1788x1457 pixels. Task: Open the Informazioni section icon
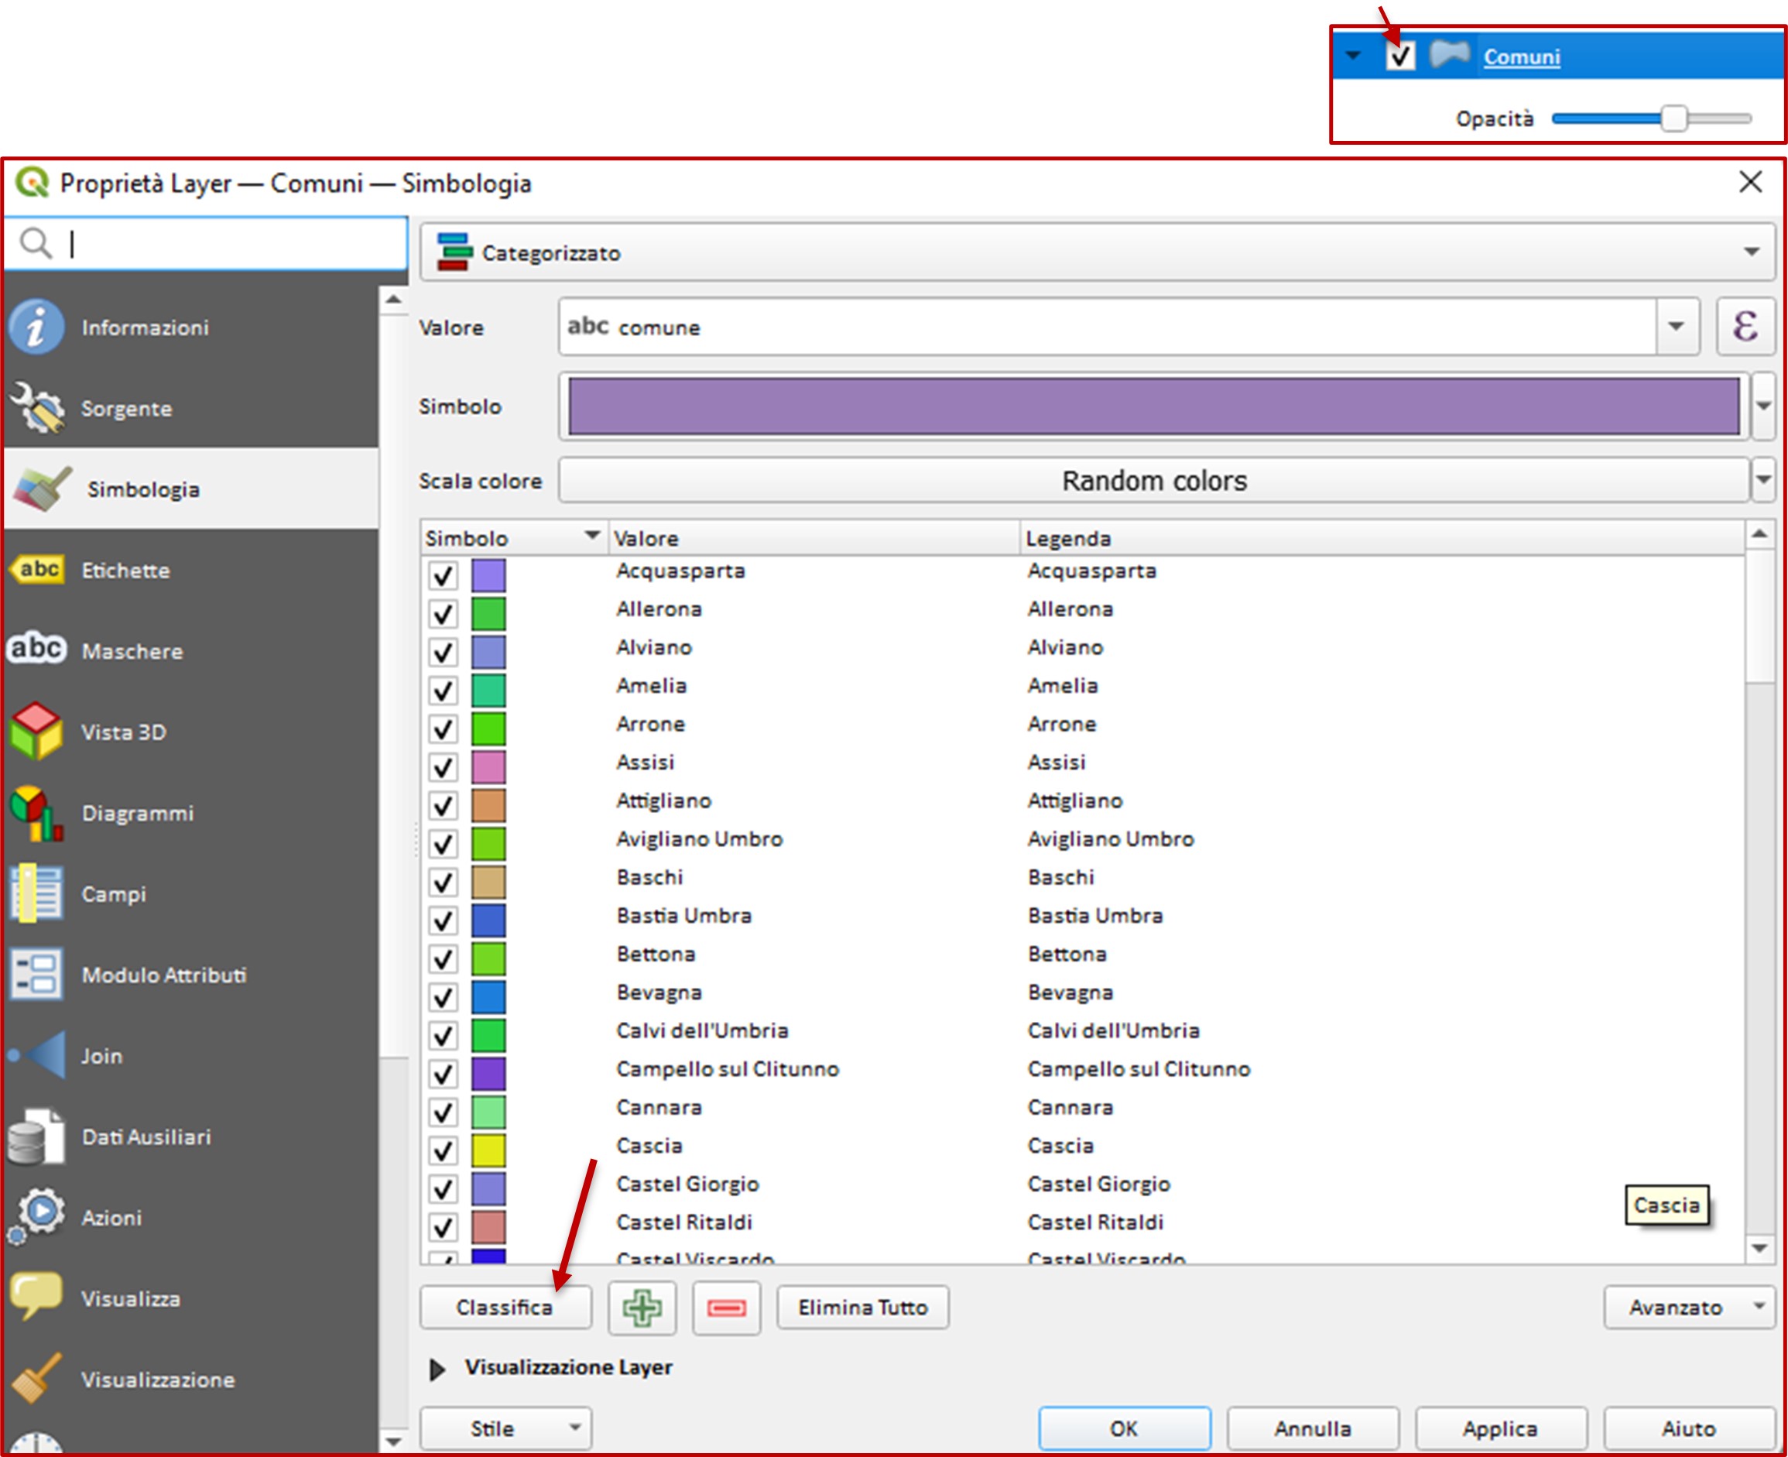point(36,327)
